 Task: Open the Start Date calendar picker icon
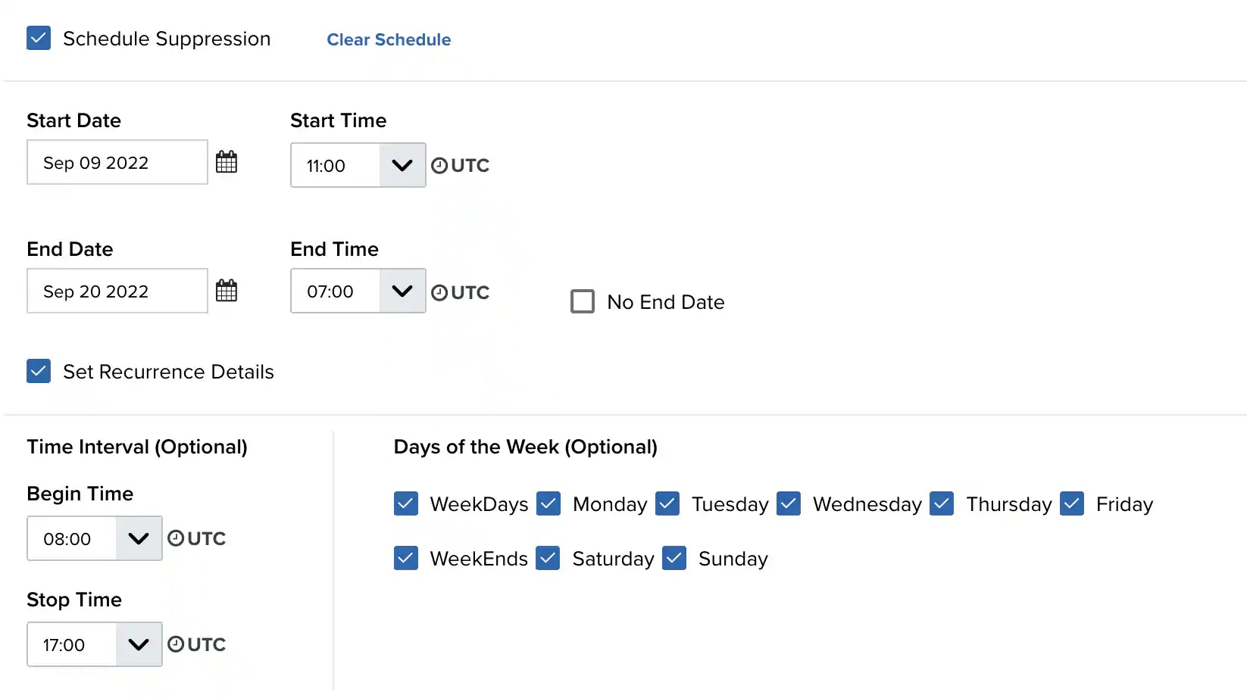pos(227,162)
